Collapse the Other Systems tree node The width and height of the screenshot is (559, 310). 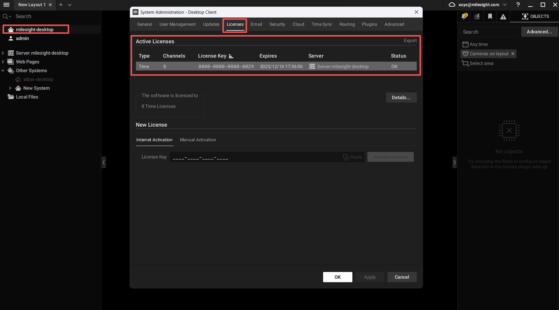(x=3, y=70)
